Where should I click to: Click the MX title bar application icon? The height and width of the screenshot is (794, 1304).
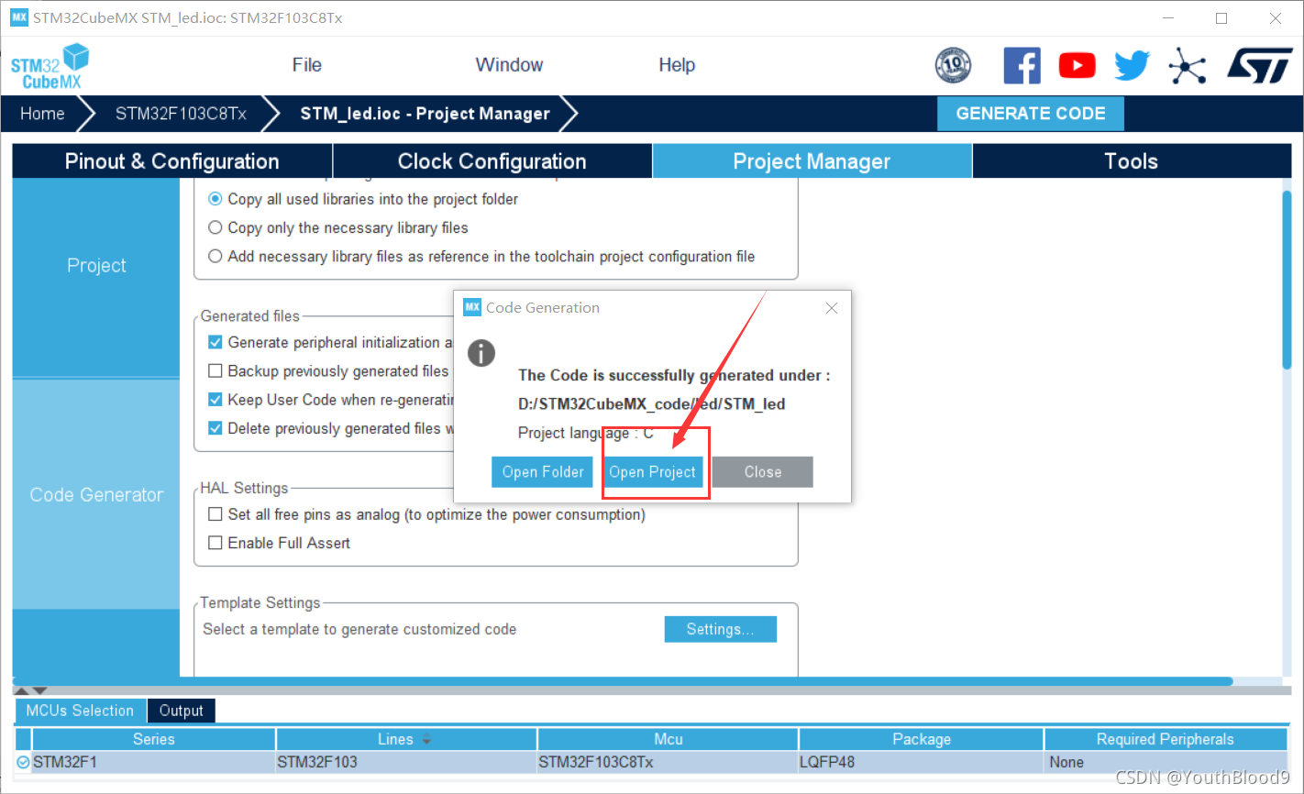coord(18,17)
